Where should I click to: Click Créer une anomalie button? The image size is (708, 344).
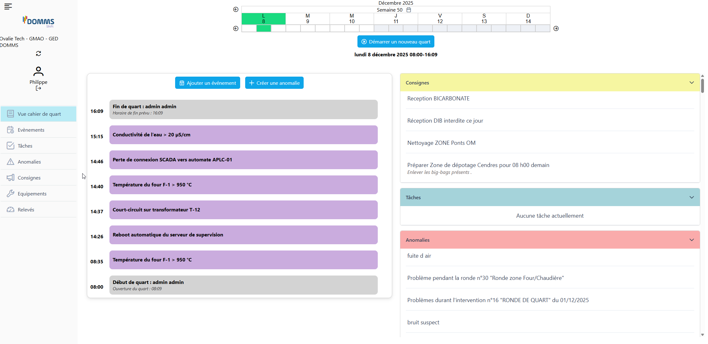click(274, 83)
